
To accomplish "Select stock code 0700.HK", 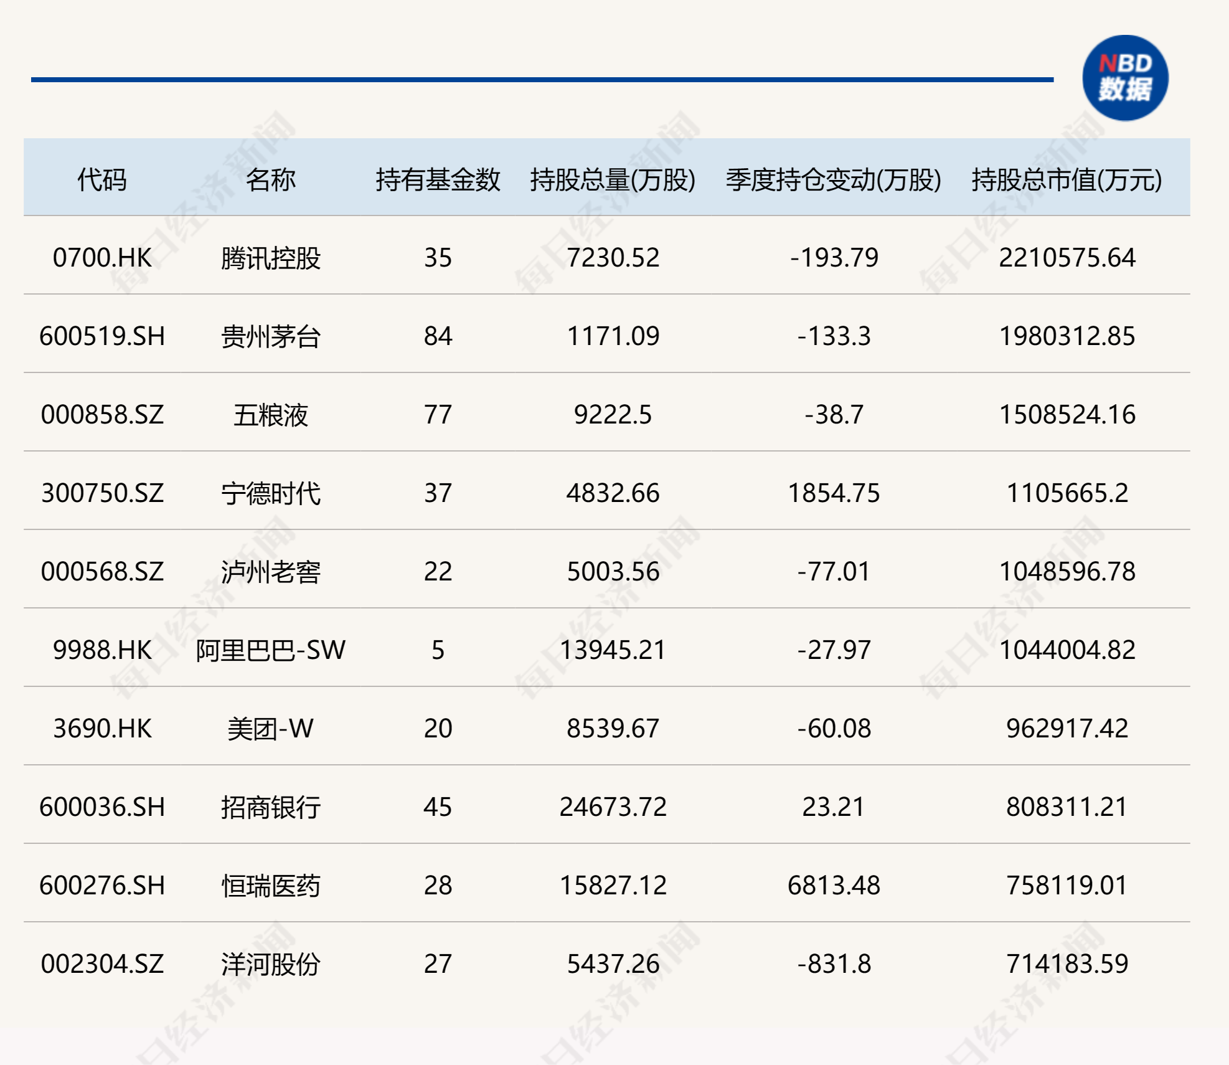I will 102,258.
